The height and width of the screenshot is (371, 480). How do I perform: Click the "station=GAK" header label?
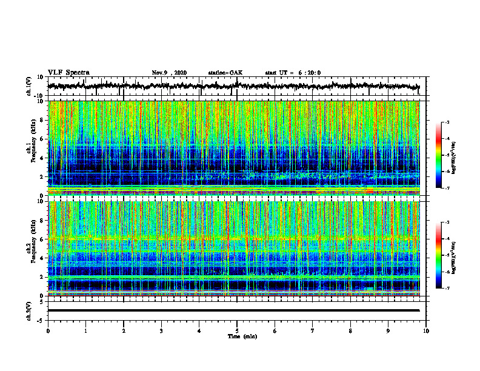(225, 73)
